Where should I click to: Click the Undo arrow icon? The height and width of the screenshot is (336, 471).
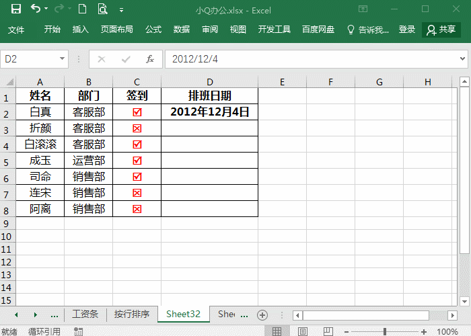pyautogui.click(x=36, y=9)
